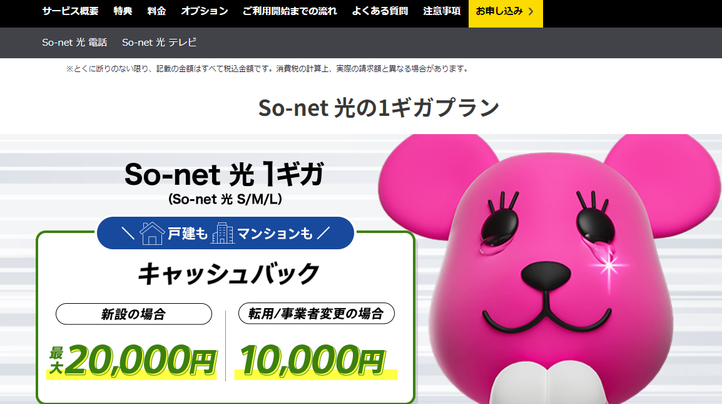Click the chevron arrow on お申し込み
722x404 pixels.
click(531, 11)
